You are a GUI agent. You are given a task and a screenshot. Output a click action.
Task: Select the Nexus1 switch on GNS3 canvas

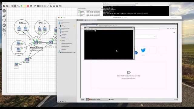36,43
